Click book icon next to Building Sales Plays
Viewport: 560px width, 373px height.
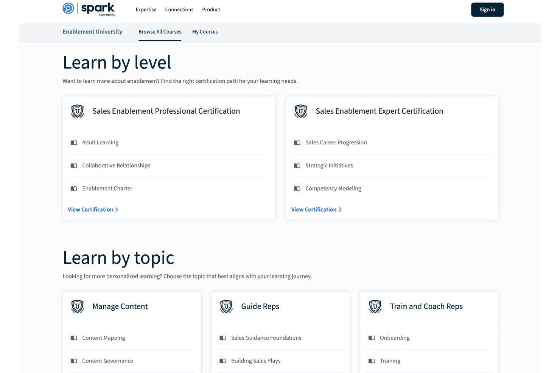click(223, 361)
